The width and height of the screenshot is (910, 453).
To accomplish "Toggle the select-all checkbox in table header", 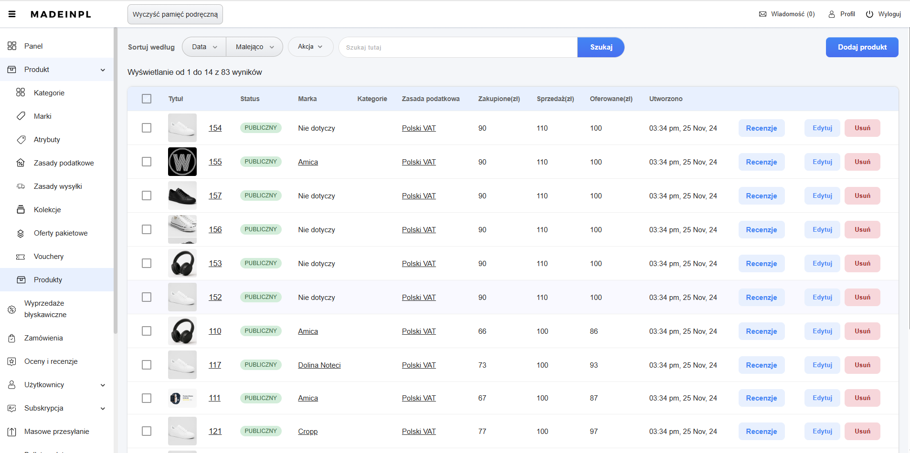I will pos(147,99).
